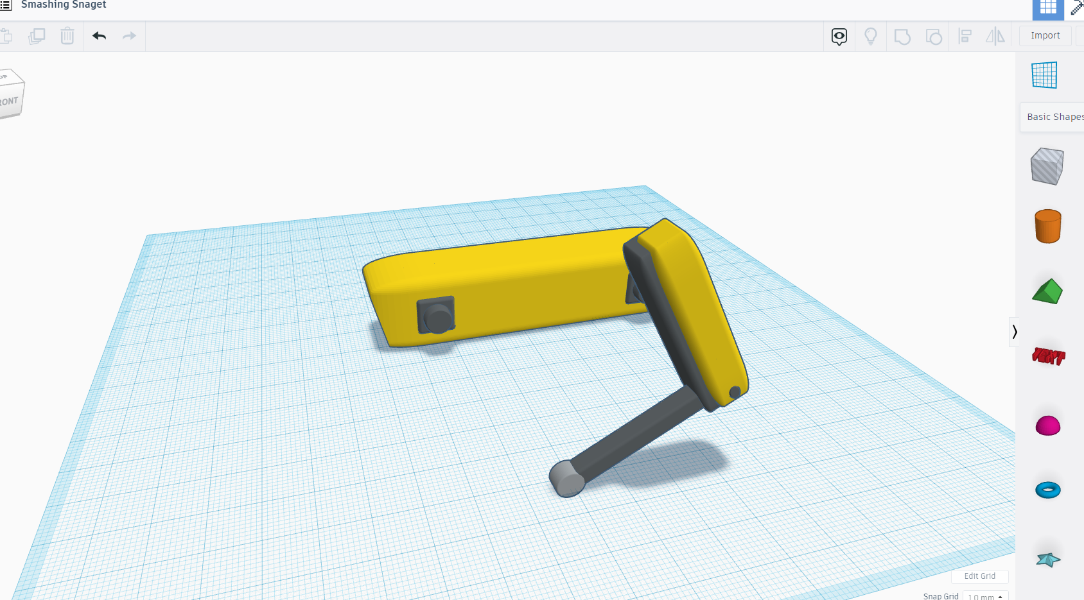Toggle show all with lightbulb icon

(x=871, y=37)
